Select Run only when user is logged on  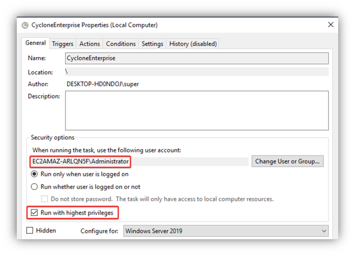point(35,174)
